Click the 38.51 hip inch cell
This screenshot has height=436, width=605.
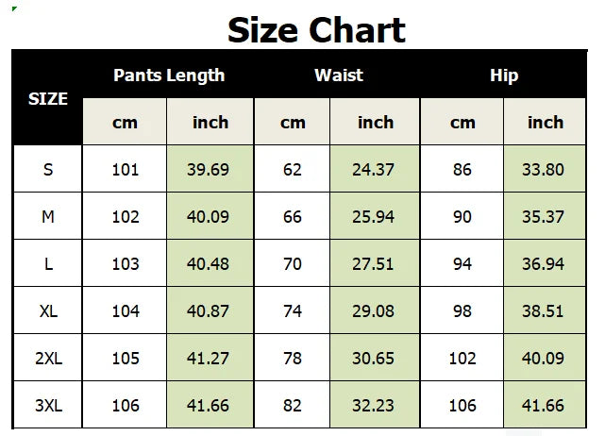click(x=543, y=311)
